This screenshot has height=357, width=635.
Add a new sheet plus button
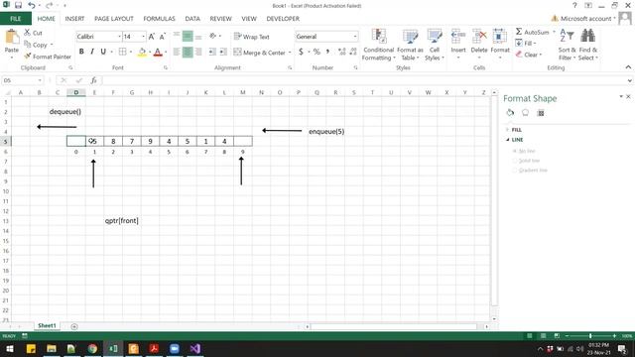click(74, 326)
